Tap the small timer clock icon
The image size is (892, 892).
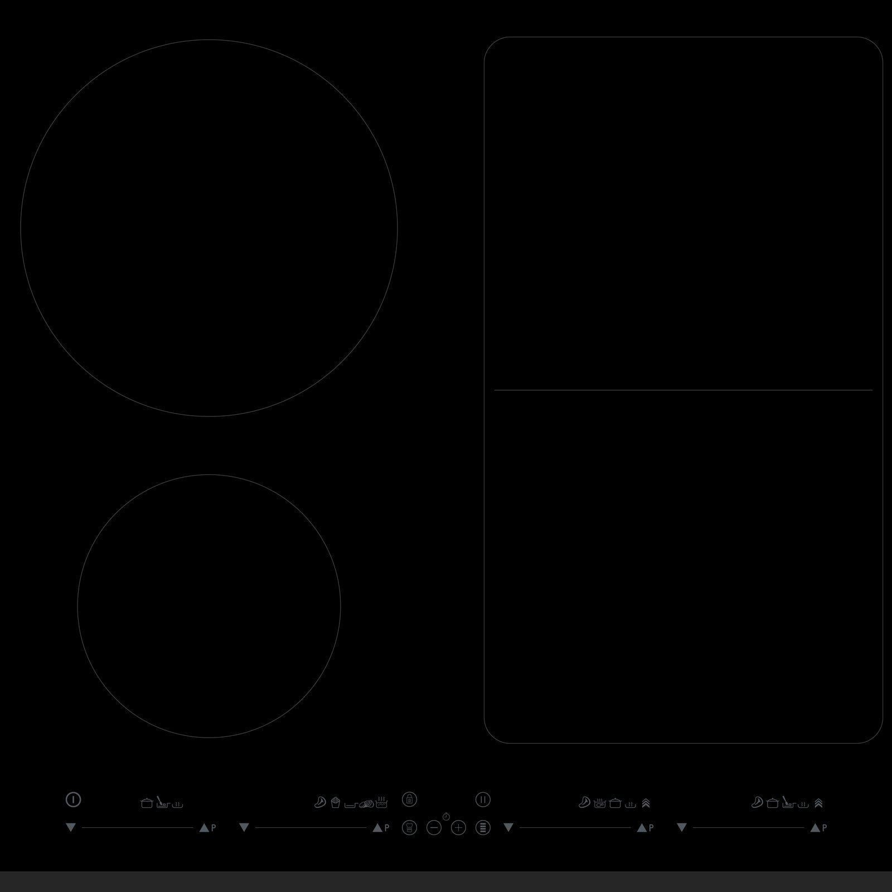click(x=446, y=816)
